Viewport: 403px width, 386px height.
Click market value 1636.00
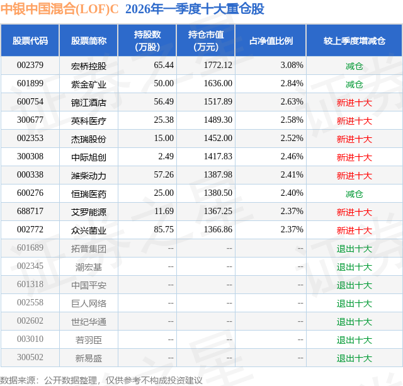[x=218, y=83]
